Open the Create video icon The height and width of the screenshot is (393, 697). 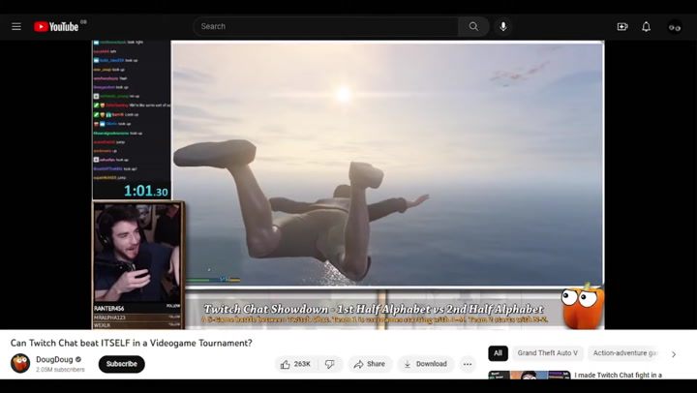click(x=622, y=27)
